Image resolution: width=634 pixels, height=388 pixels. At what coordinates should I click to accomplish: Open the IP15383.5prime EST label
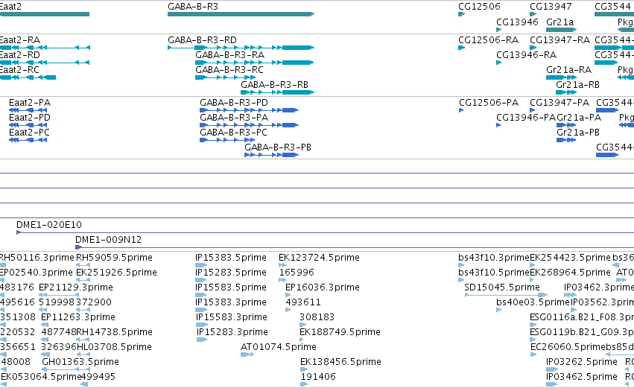click(x=231, y=258)
